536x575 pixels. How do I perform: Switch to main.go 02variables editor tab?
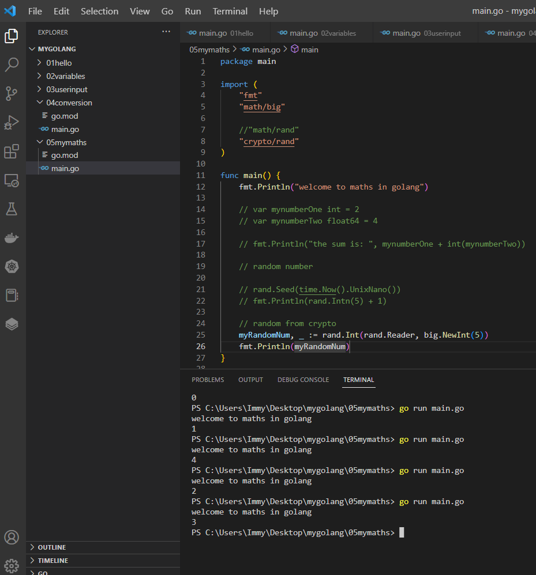point(321,33)
